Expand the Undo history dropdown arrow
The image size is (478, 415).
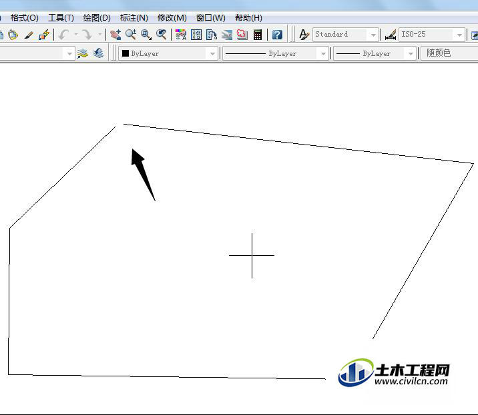coord(76,35)
